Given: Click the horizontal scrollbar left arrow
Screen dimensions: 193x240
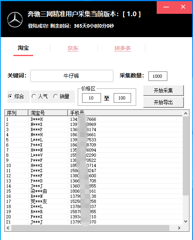Looking at the screenshot, I should pyautogui.click(x=8, y=228).
